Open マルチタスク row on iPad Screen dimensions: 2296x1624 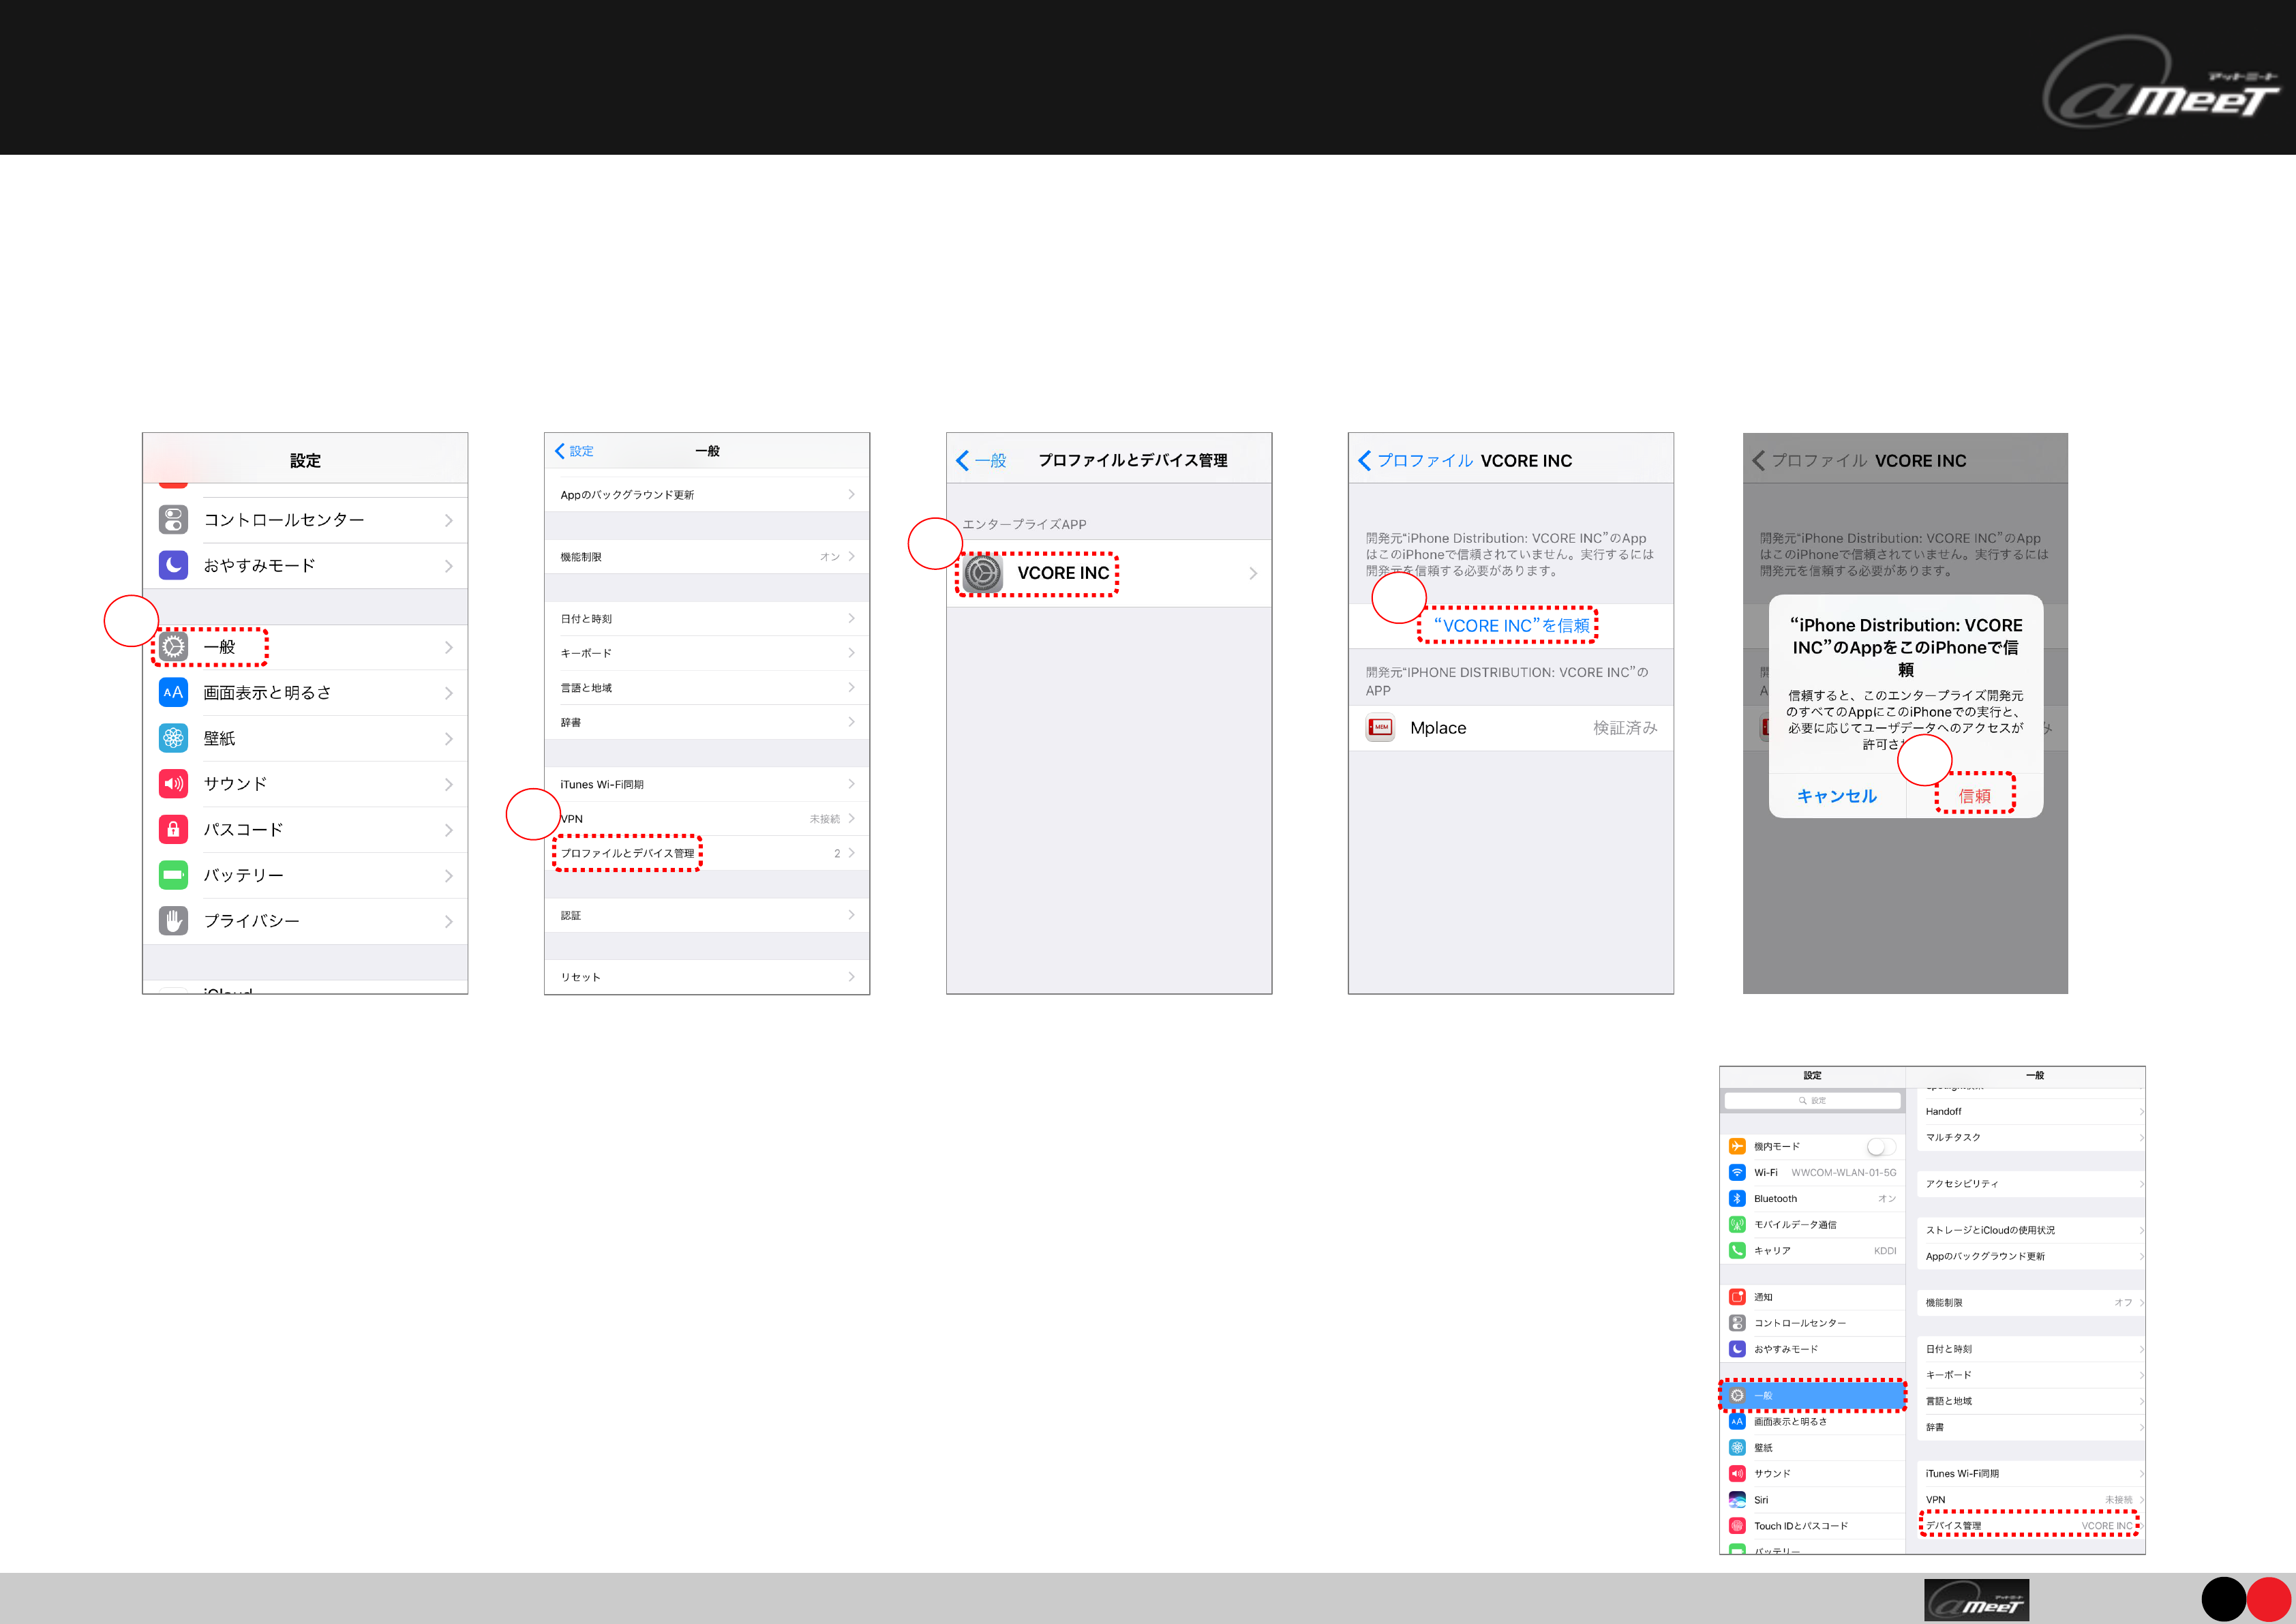pos(2030,1138)
